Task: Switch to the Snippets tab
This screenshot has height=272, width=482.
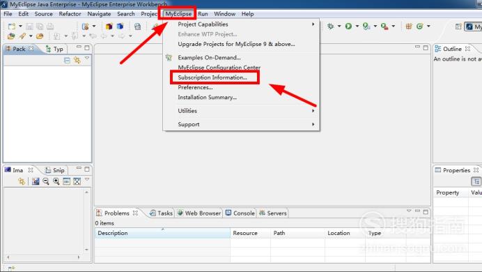Action: pos(55,170)
